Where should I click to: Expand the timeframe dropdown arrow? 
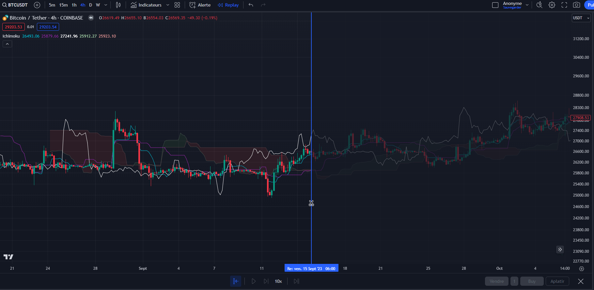(x=106, y=5)
